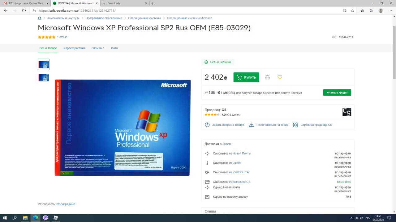Click the CS seller logo
396x222 pixels.
pos(347,112)
